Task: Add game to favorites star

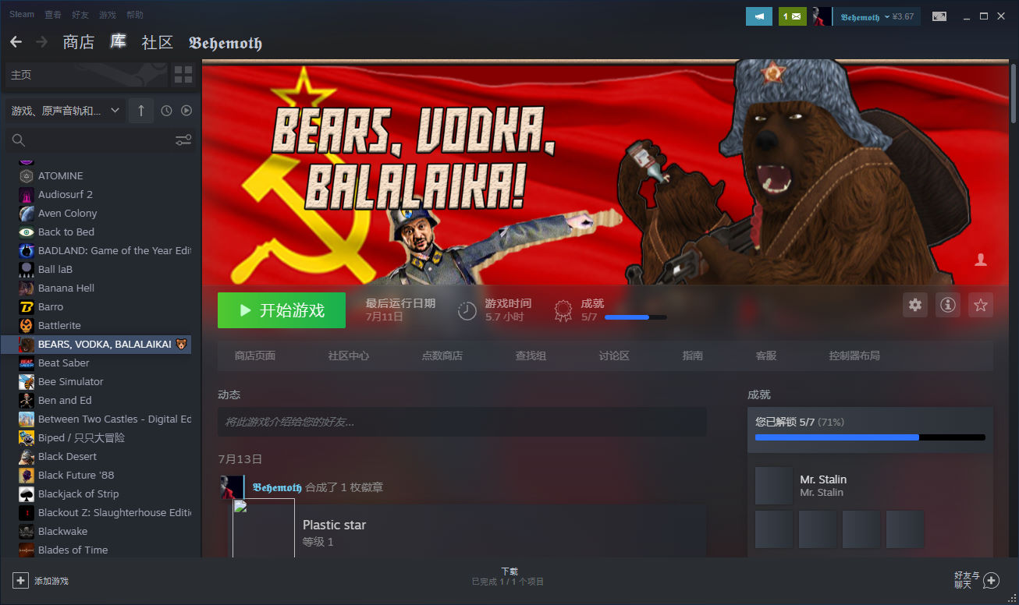Action: (981, 305)
